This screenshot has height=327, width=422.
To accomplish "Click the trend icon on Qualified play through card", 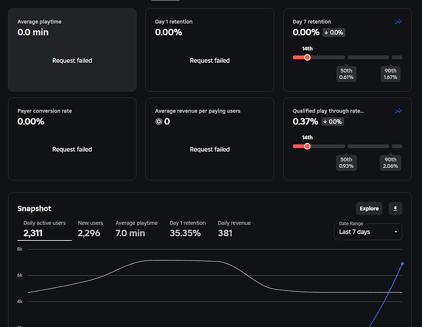I will (x=398, y=111).
